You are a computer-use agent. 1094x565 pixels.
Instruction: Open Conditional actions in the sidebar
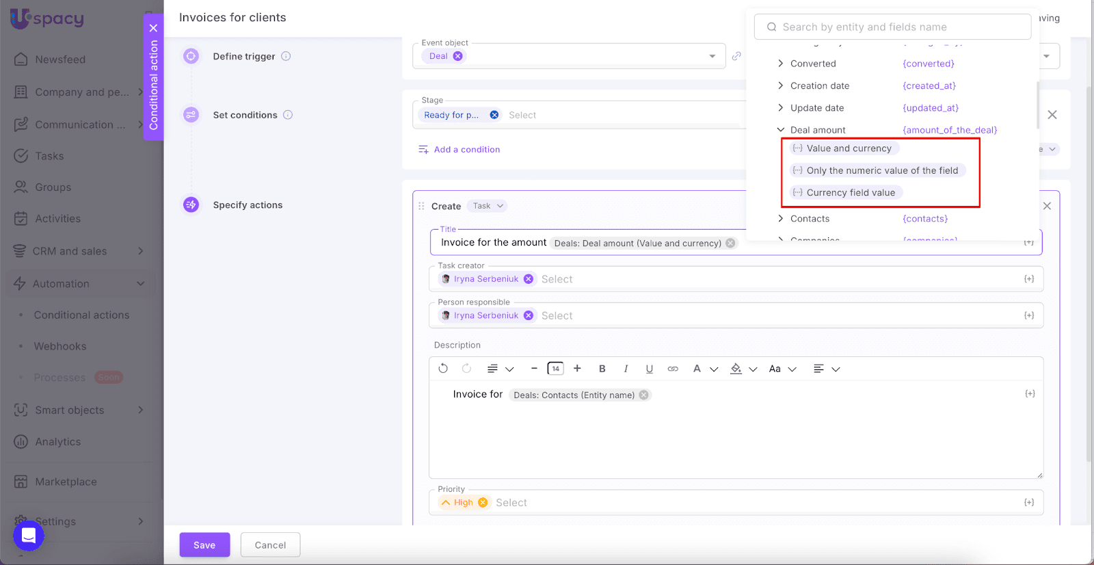coord(81,315)
